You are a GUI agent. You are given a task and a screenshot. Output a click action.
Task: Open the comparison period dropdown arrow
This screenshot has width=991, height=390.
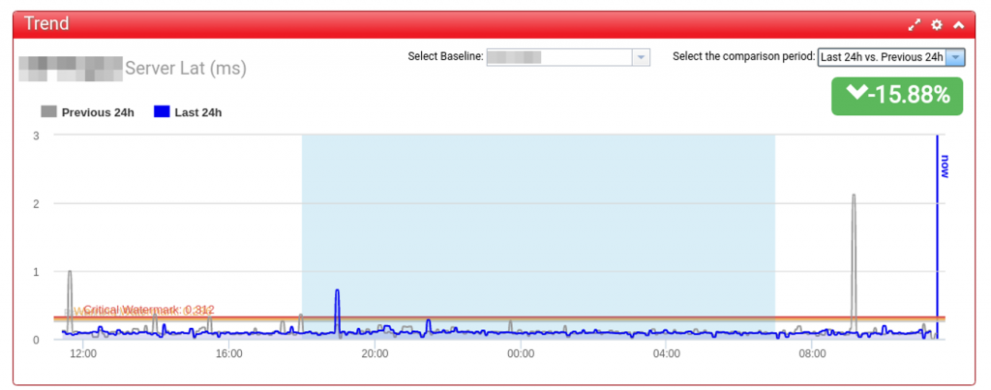tap(955, 57)
